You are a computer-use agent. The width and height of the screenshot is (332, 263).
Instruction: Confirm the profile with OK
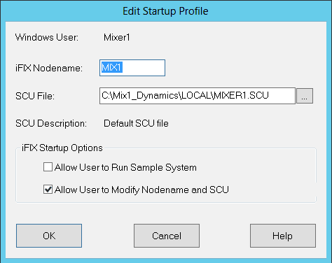(x=49, y=236)
